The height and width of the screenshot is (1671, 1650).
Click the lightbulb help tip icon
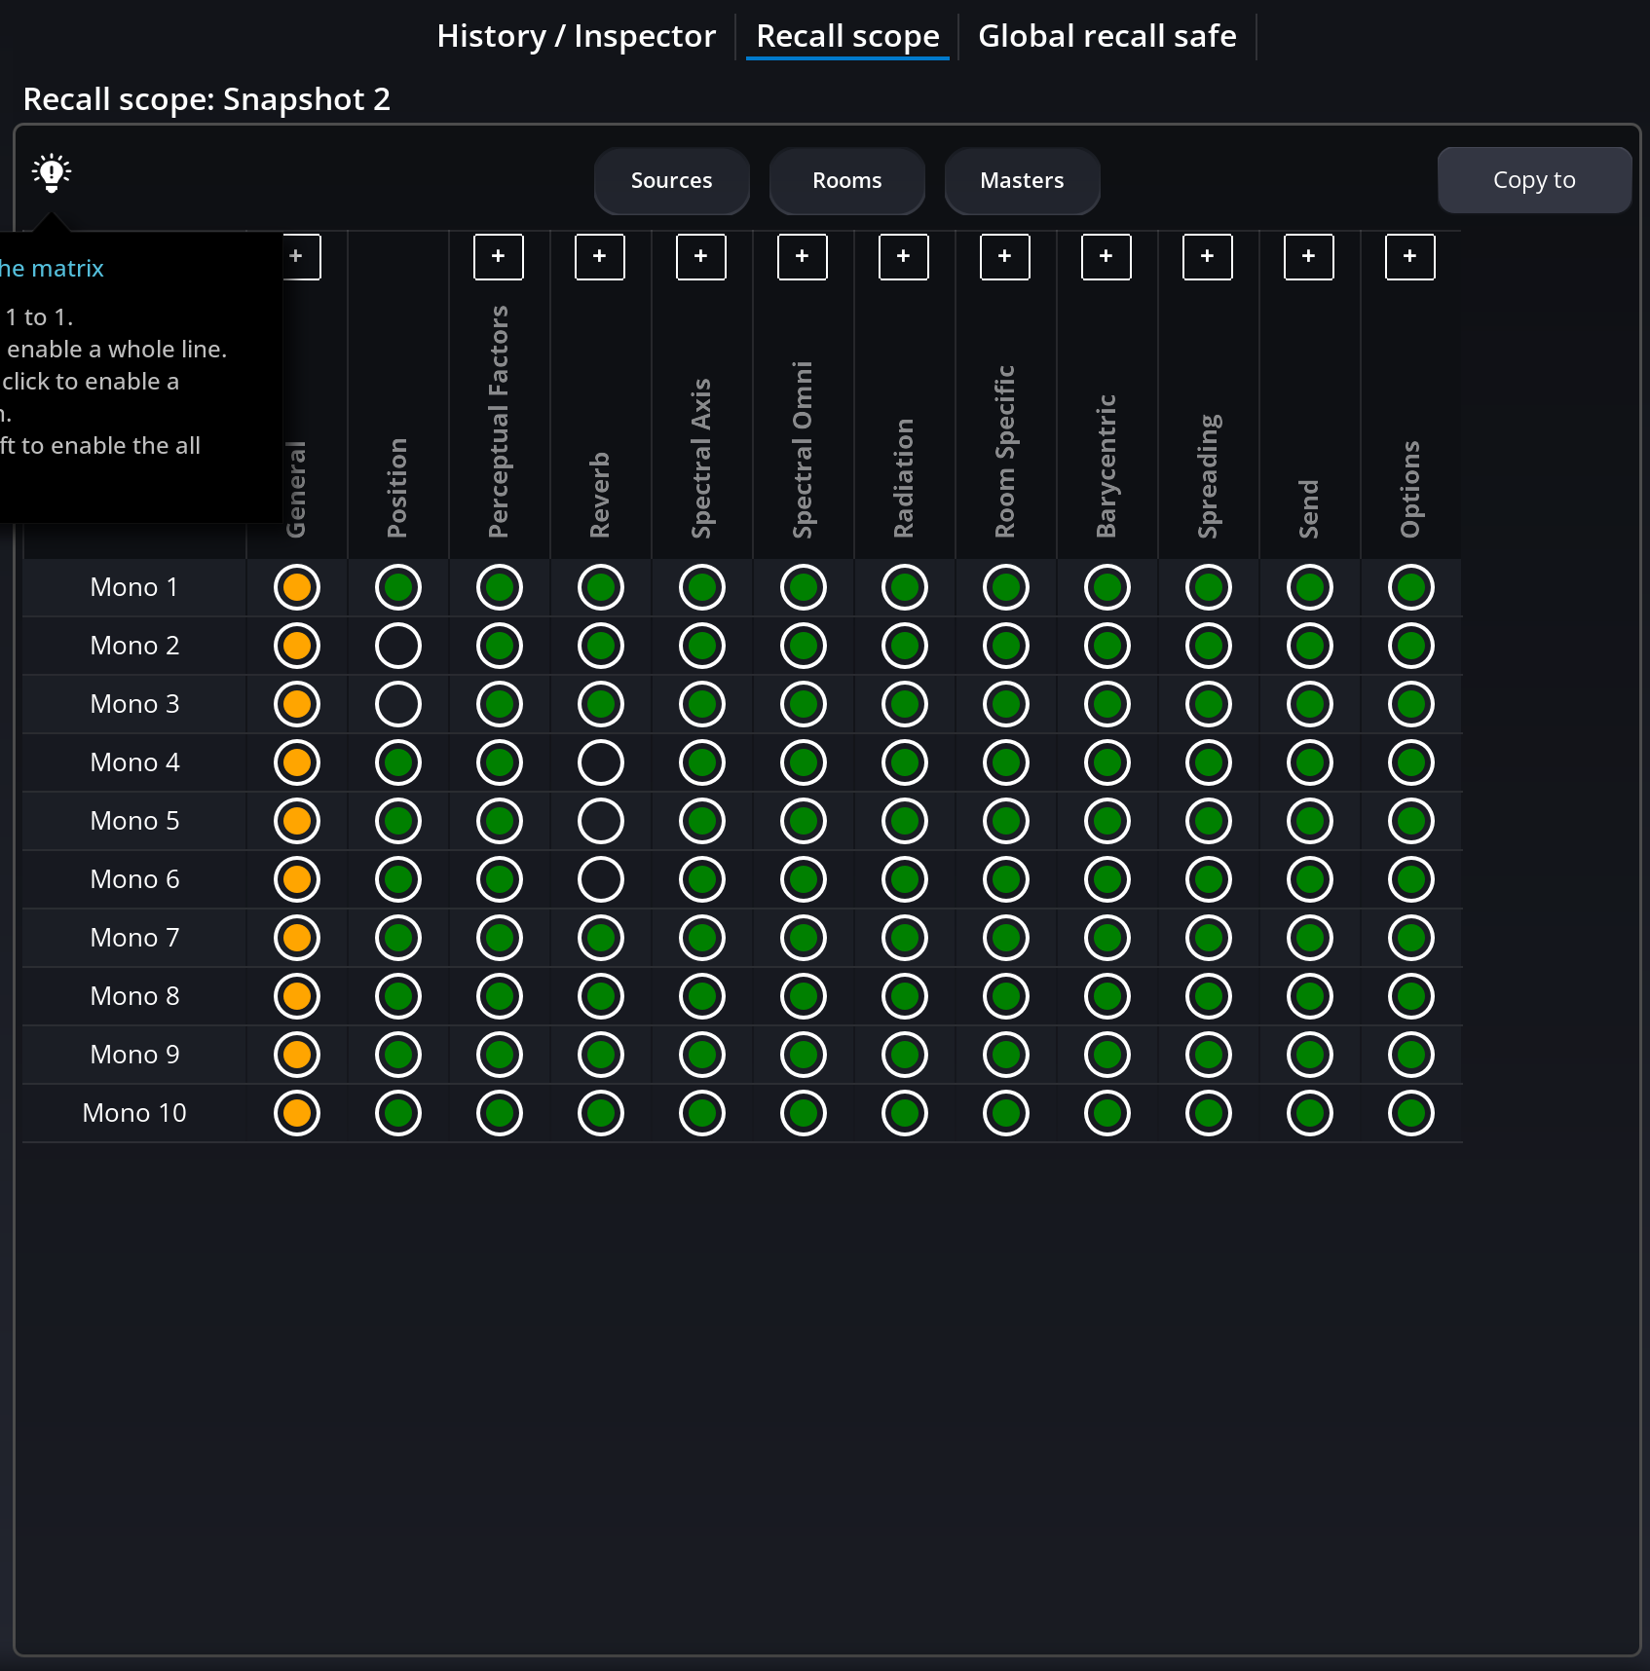coord(52,173)
